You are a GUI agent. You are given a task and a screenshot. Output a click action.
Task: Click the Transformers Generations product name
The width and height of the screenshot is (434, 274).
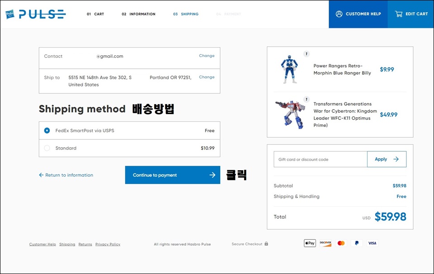345,115
